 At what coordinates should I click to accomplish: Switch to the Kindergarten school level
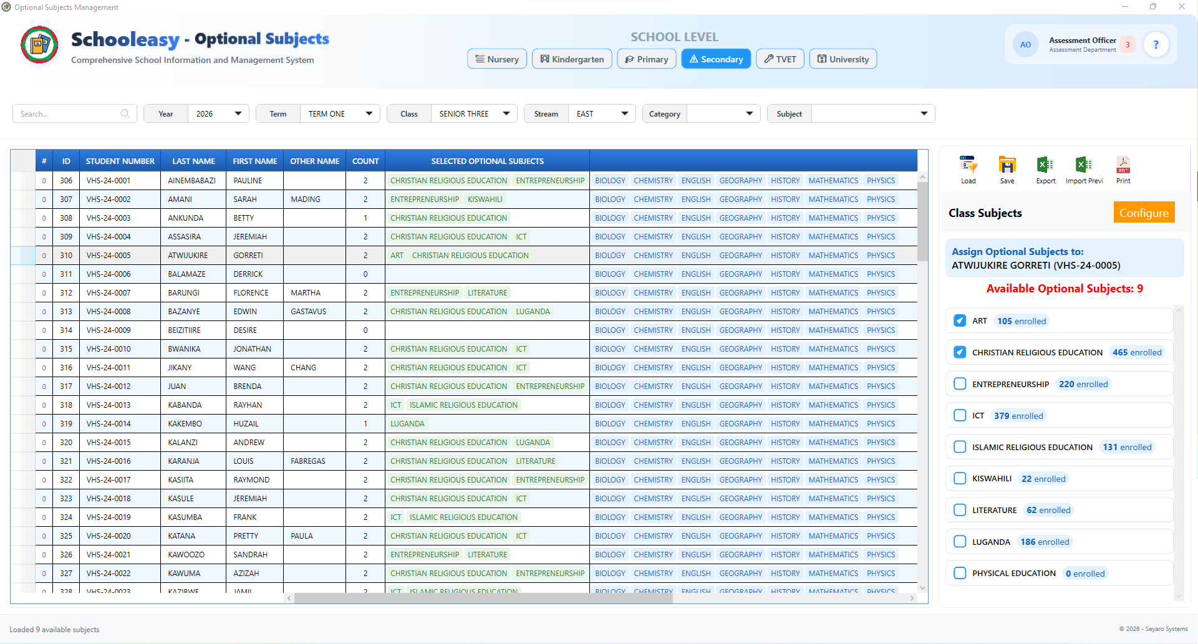tap(572, 59)
